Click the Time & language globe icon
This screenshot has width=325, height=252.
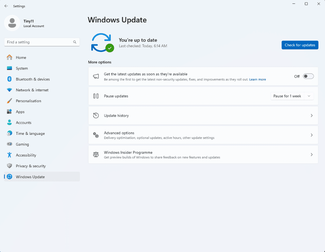(9, 133)
